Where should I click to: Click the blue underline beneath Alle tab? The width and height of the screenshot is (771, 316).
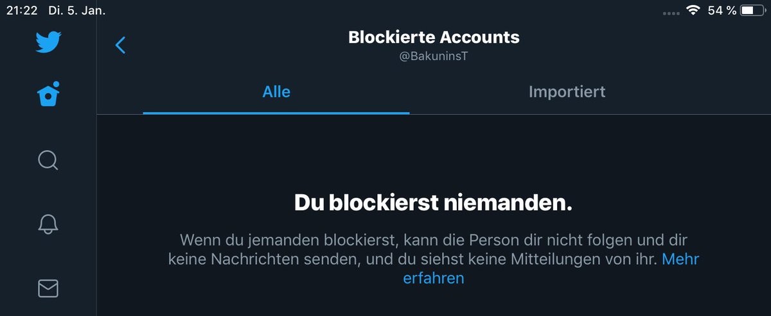[276, 113]
